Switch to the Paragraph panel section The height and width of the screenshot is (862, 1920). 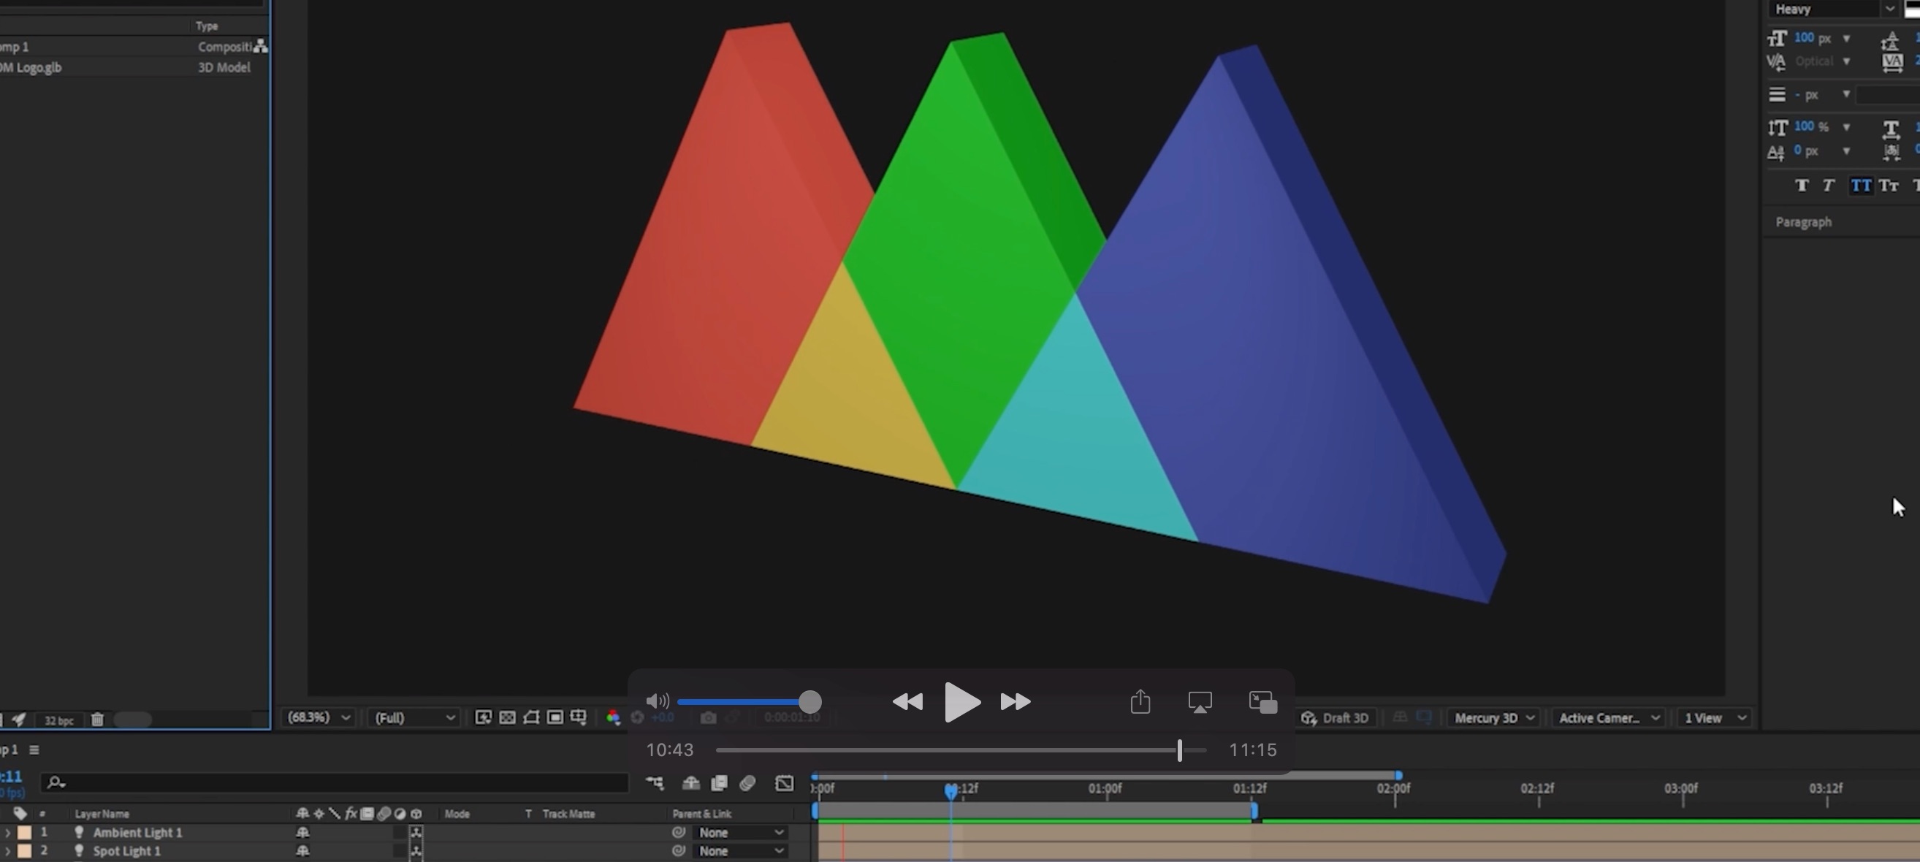1803,221
